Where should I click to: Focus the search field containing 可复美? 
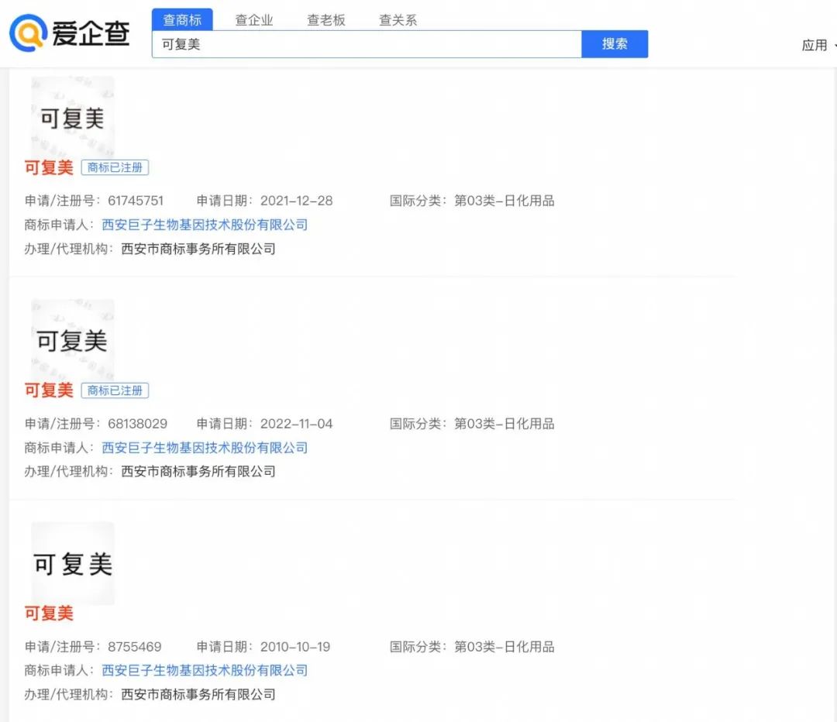pyautogui.click(x=367, y=44)
